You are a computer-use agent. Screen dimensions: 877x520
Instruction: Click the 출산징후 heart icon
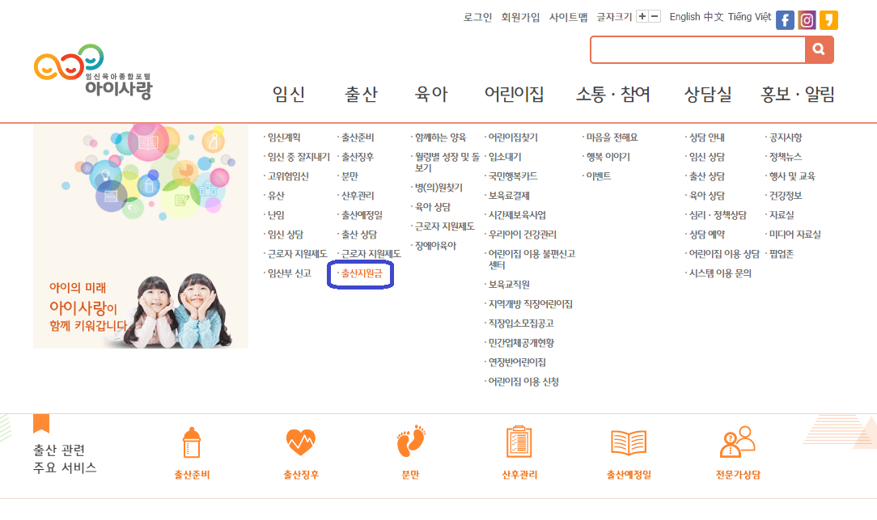click(x=300, y=442)
